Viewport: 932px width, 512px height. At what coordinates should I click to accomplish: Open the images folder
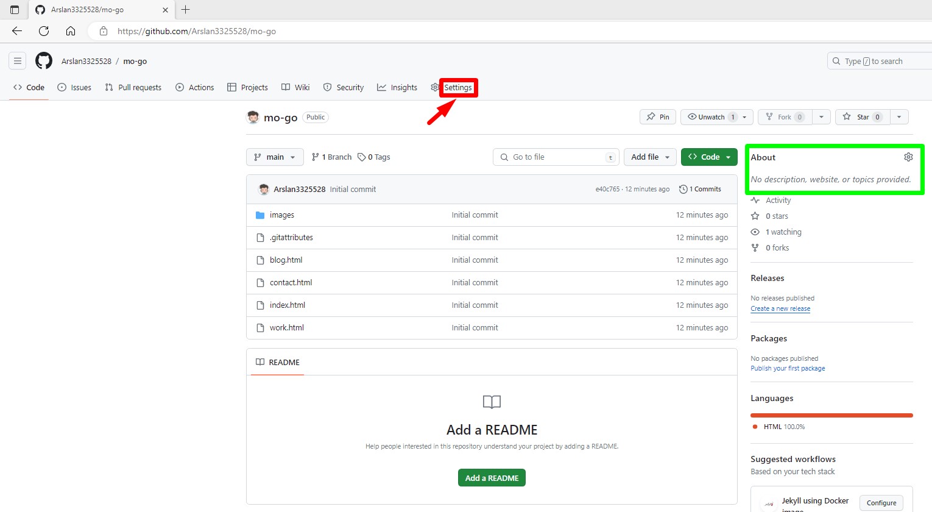pyautogui.click(x=282, y=215)
